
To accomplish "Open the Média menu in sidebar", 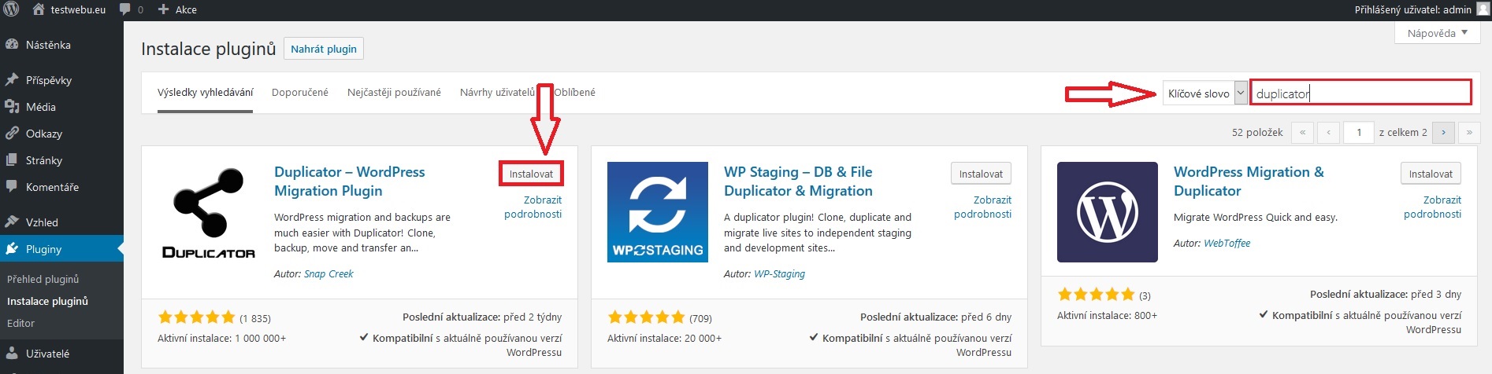I will [x=40, y=107].
